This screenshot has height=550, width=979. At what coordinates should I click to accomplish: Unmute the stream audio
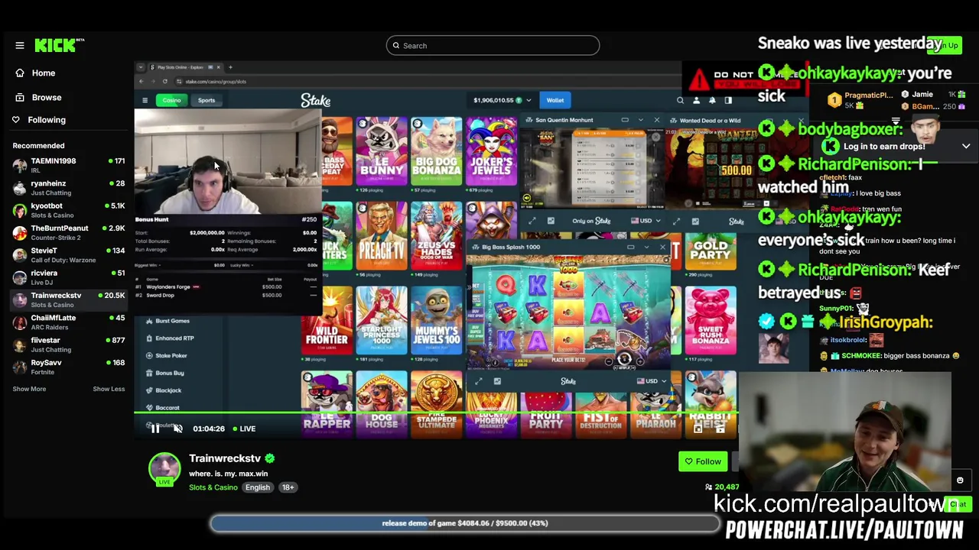[x=177, y=429]
